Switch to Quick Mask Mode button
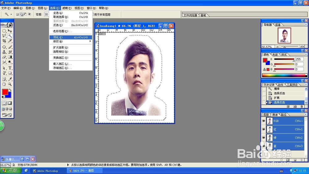The width and height of the screenshot is (309, 174). coord(10,103)
